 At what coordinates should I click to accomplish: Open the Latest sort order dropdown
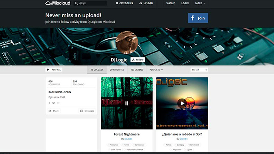(199, 70)
